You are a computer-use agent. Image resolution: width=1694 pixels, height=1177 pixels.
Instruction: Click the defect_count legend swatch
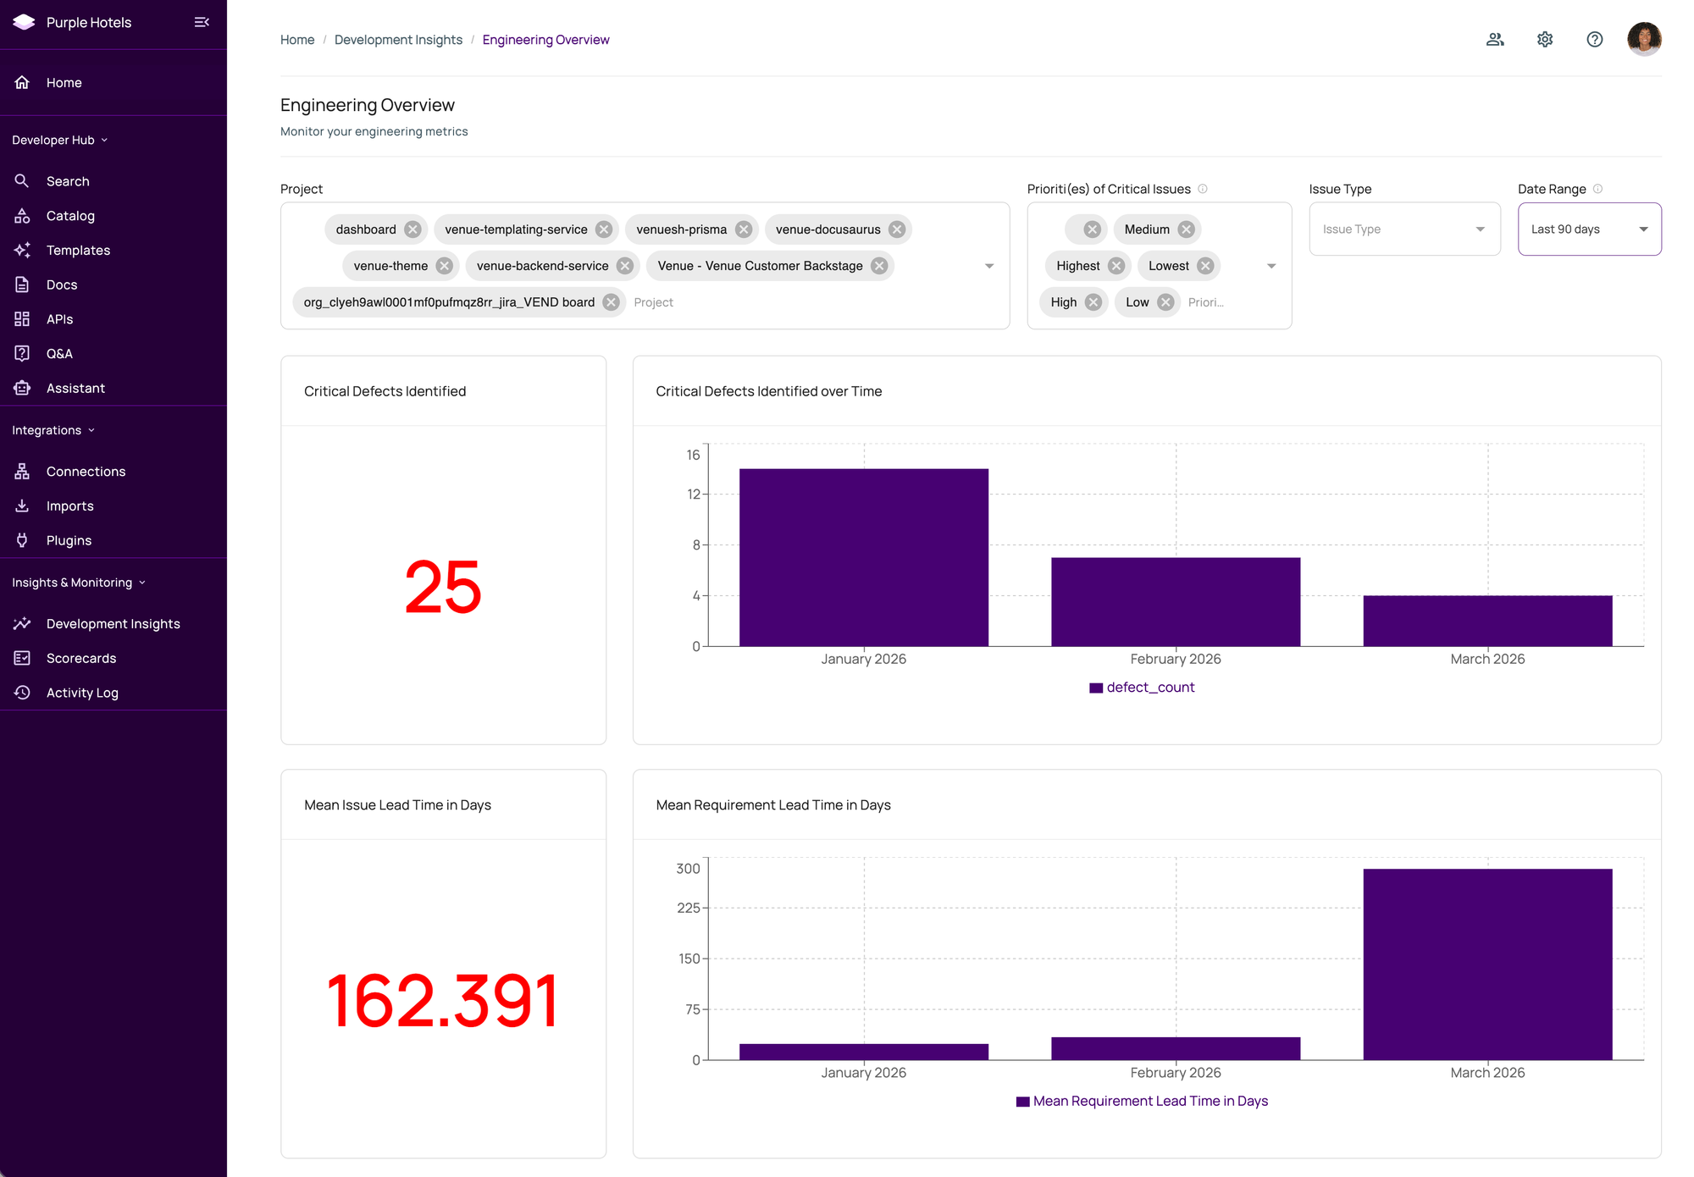(x=1096, y=688)
